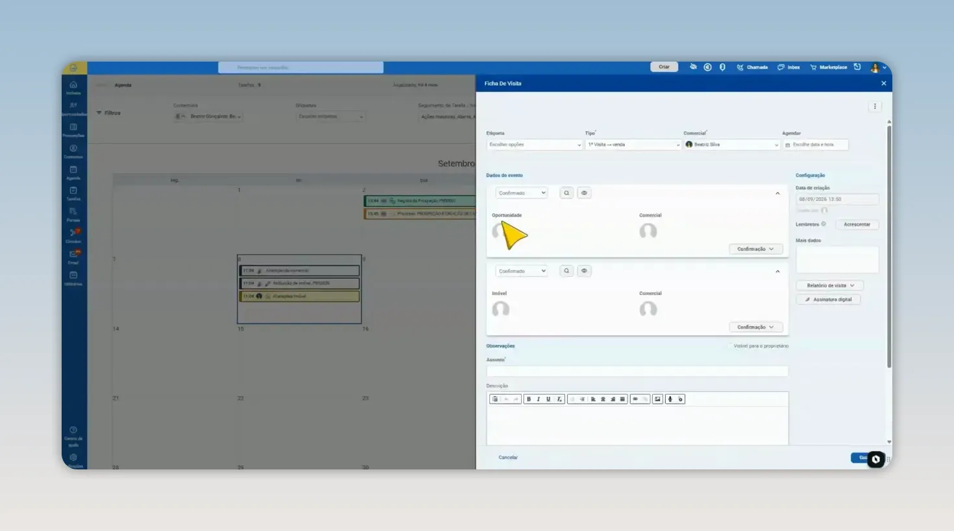Viewport: 954px width, 531px height.
Task: Open Inbox in the top bar
Action: coord(789,67)
